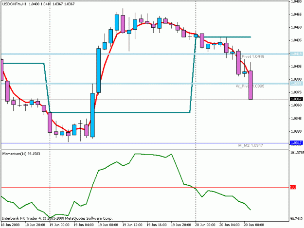
Task: Click the 1.0405 price axis value
Action: tap(296, 67)
